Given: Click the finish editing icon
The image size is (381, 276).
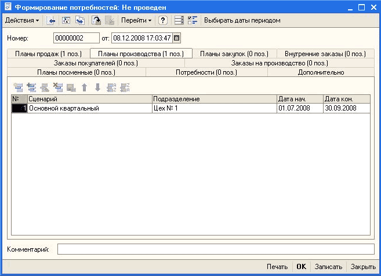Looking at the screenshot, I should 71,87.
